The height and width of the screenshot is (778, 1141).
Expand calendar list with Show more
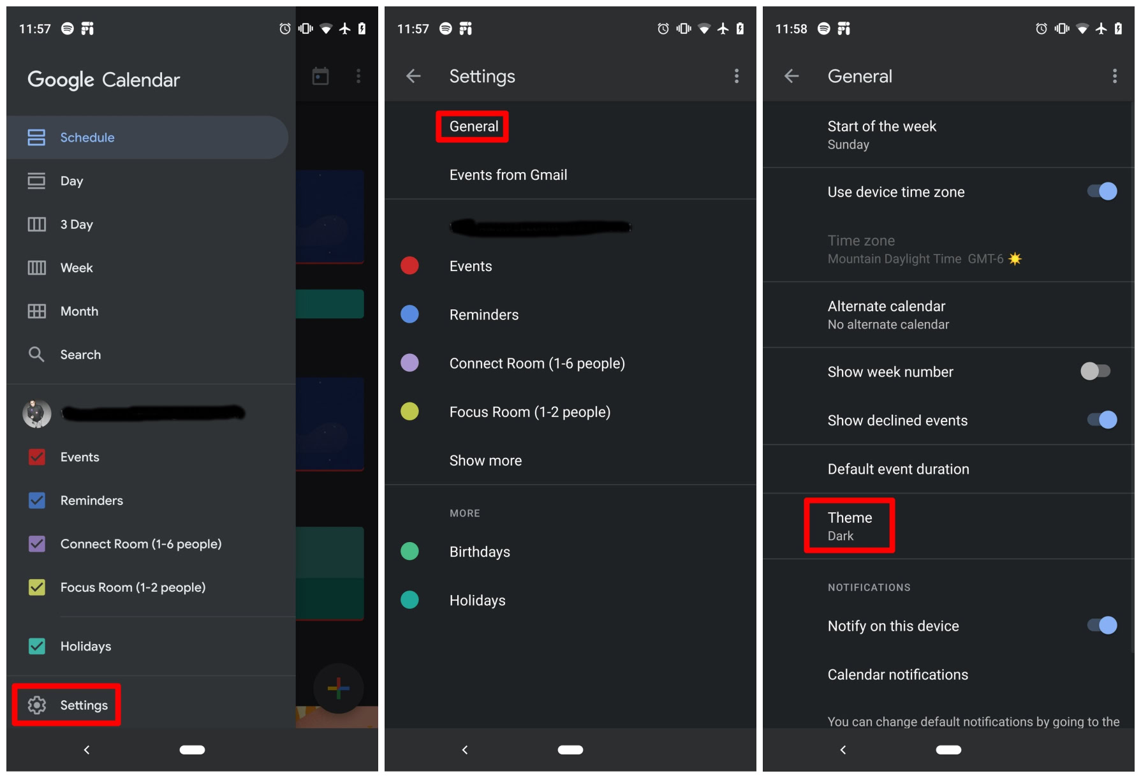click(x=485, y=460)
